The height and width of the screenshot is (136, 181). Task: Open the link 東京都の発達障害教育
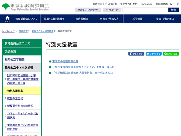(65, 61)
